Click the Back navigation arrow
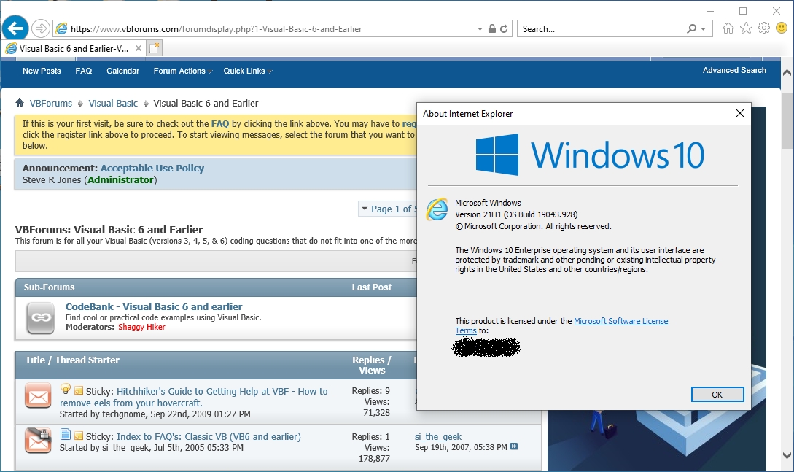The width and height of the screenshot is (794, 472). [15, 28]
